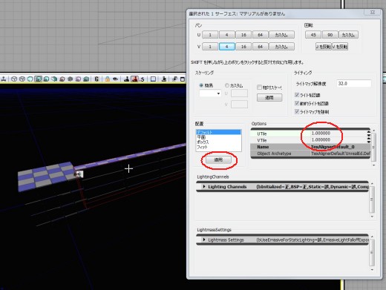Select the first wireframe sphere view icon
This screenshot has height=290, width=386.
coord(14,79)
